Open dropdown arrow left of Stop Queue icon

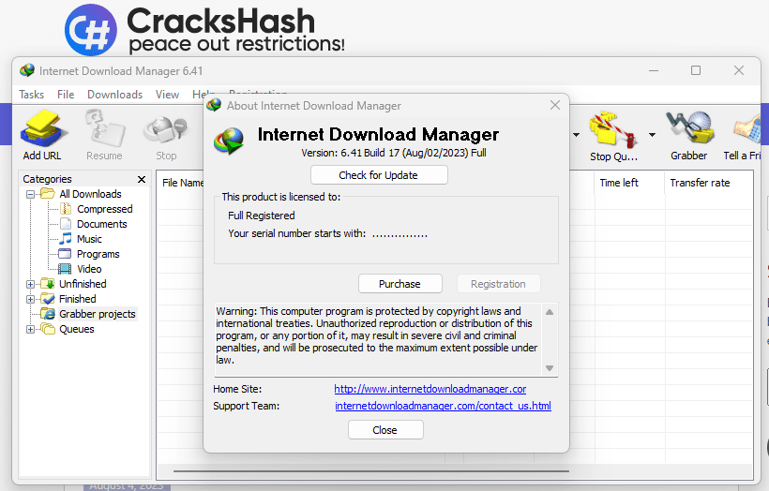point(576,135)
